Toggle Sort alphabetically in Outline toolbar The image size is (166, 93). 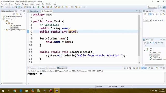click(150, 43)
